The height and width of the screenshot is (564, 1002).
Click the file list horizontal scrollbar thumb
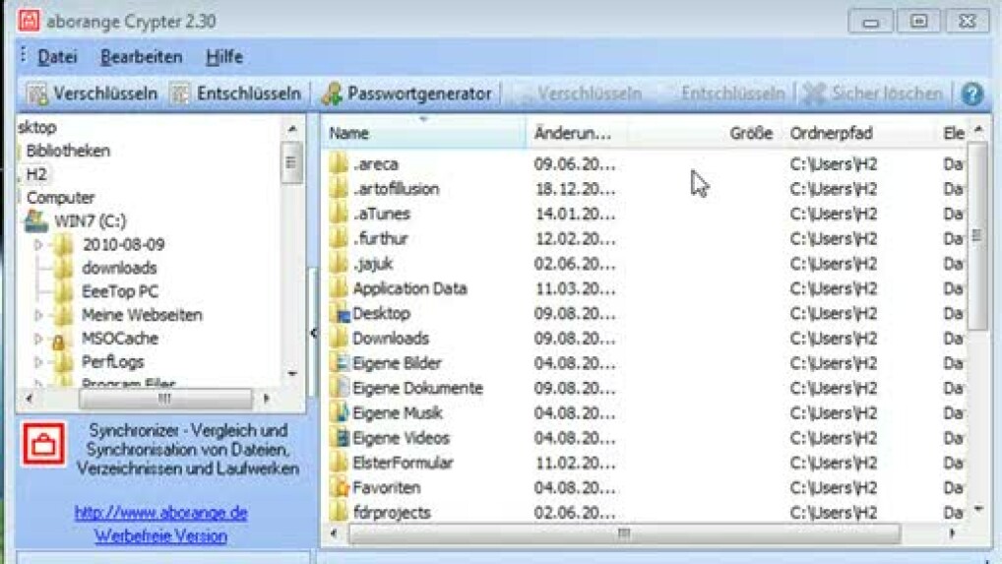click(x=622, y=533)
